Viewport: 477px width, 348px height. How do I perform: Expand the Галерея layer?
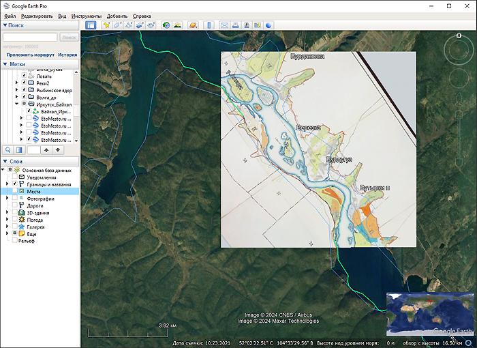tap(7, 227)
